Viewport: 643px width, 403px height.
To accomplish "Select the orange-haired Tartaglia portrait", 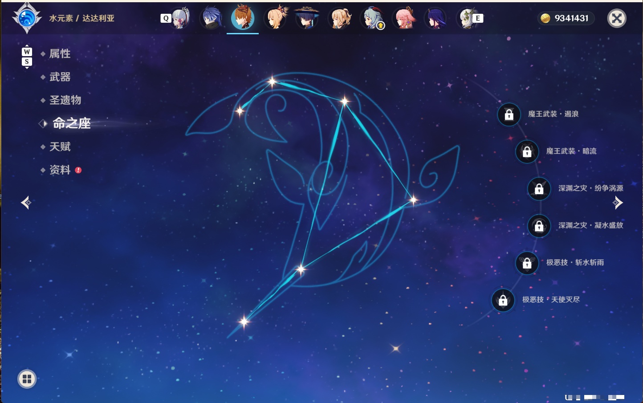I will click(x=243, y=17).
